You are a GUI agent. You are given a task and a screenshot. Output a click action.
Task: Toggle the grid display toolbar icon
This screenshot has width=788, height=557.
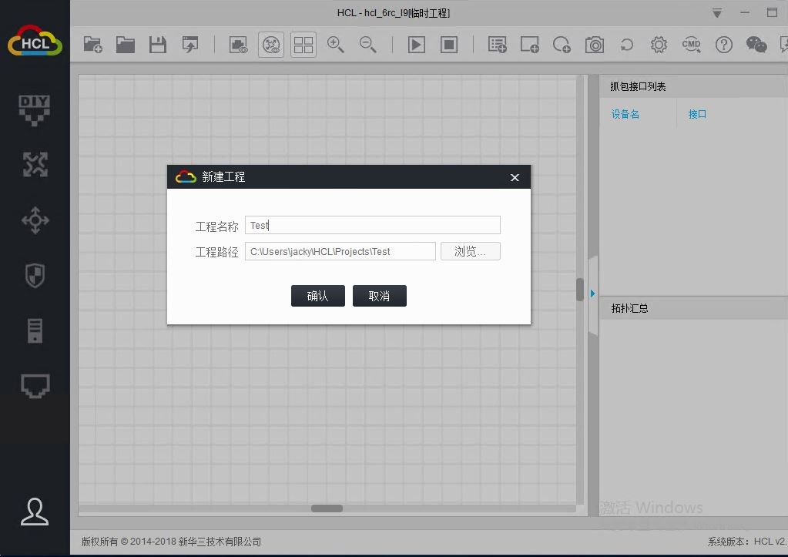point(303,45)
